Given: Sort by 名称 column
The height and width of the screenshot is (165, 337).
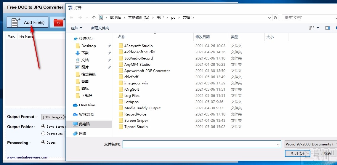Looking at the screenshot, I should [122, 37].
